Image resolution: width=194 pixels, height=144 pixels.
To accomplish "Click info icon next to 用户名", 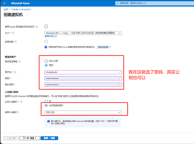I will coord(15,72).
